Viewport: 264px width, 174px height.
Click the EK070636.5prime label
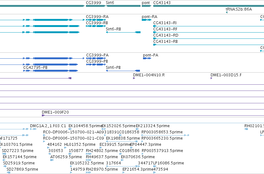(x=138, y=157)
